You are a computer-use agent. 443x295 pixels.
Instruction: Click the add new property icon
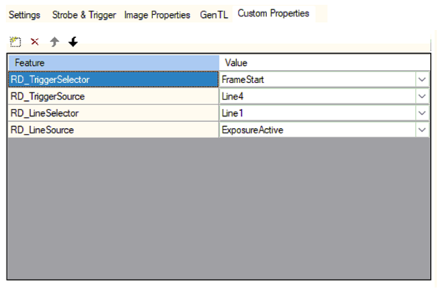[15, 42]
